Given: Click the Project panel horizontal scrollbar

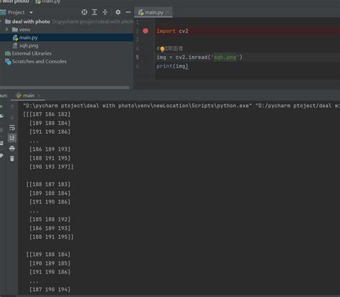Looking at the screenshot, I should click(x=65, y=88).
